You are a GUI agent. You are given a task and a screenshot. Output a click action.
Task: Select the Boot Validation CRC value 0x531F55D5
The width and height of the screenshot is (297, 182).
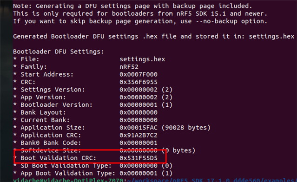tap(139, 158)
